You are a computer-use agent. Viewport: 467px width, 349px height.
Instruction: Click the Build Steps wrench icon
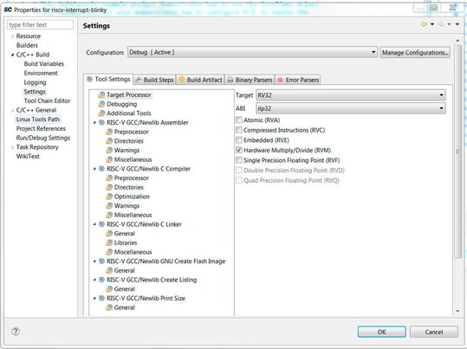click(139, 80)
